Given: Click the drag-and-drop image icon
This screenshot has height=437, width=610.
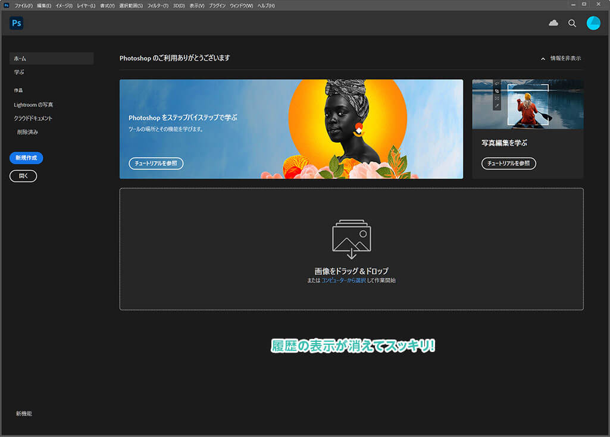Looking at the screenshot, I should [x=351, y=239].
